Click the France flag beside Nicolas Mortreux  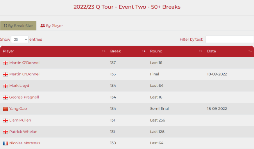click(x=5, y=143)
